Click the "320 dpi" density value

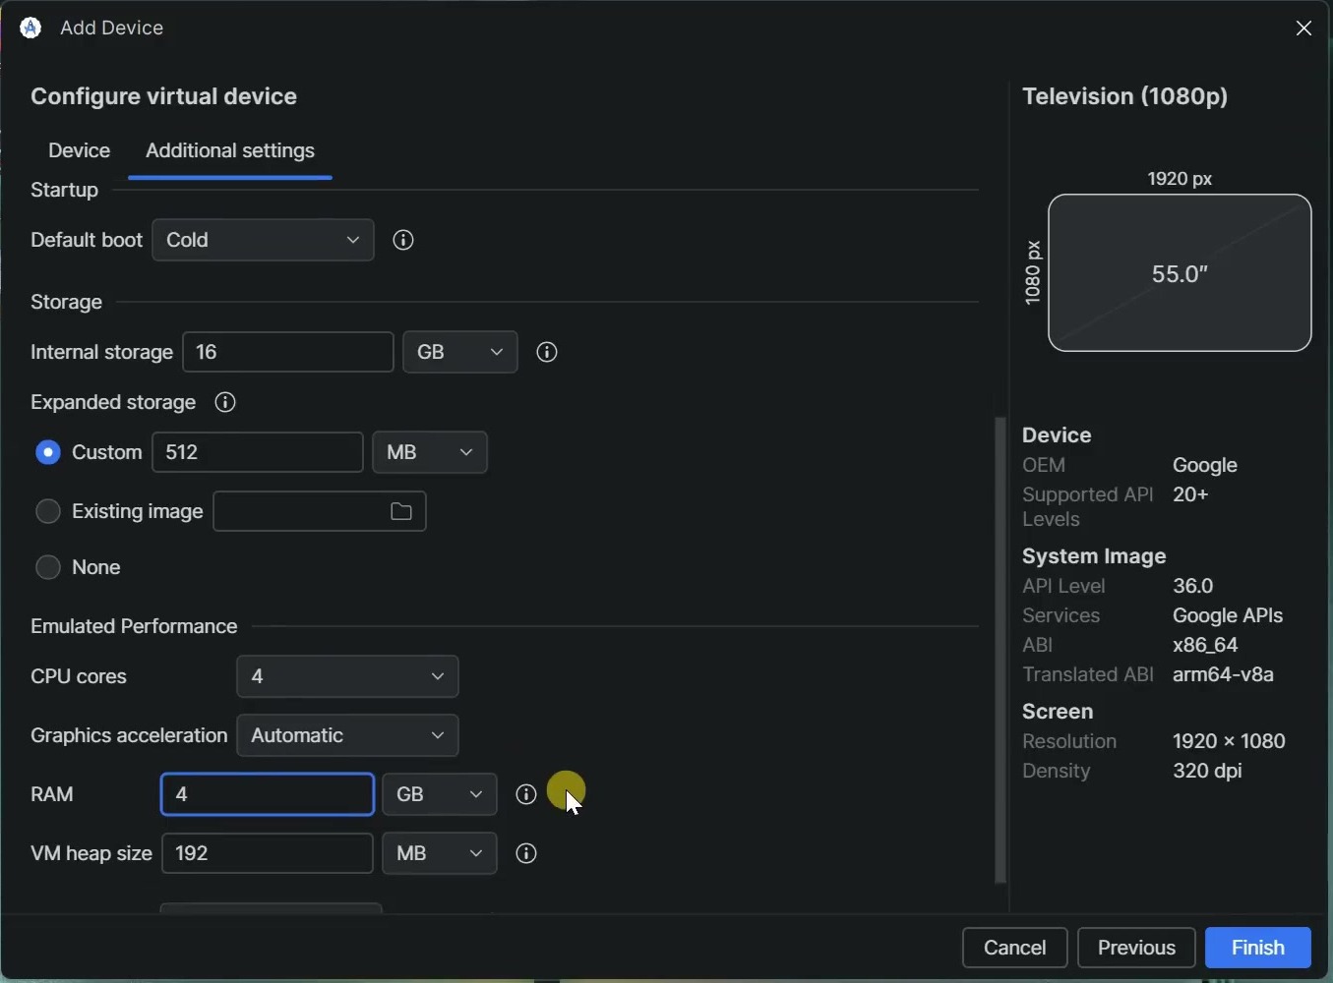pyautogui.click(x=1208, y=773)
